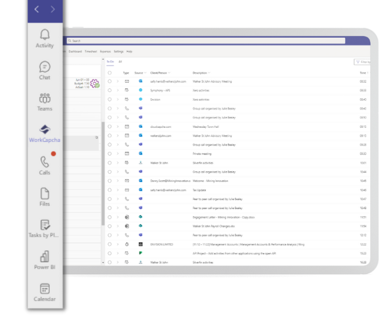Open the Expenses menu item

[105, 51]
